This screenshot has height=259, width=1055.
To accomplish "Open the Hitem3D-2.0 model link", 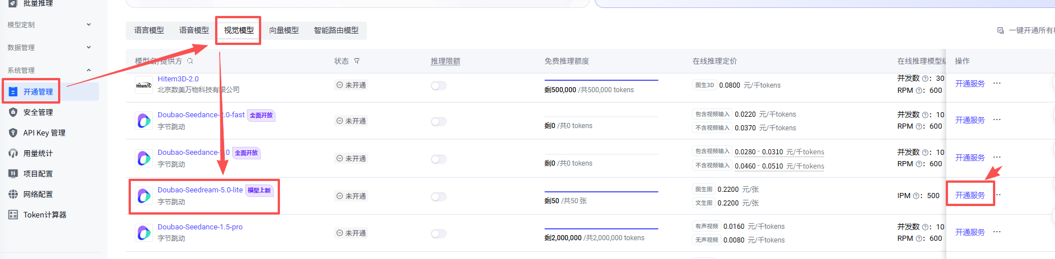I will click(x=178, y=79).
